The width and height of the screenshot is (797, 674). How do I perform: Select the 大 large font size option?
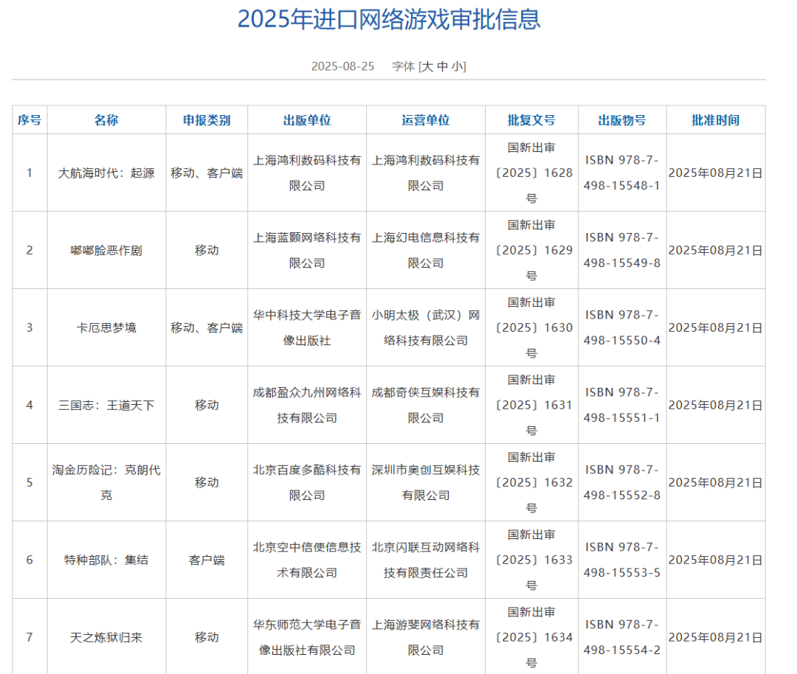tap(428, 66)
